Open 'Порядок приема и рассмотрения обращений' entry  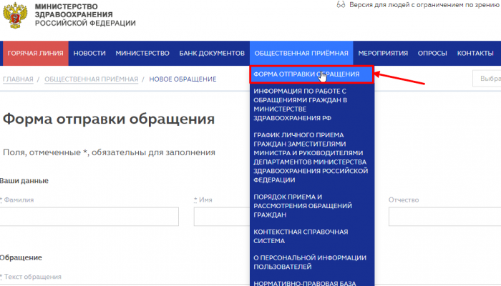point(302,205)
